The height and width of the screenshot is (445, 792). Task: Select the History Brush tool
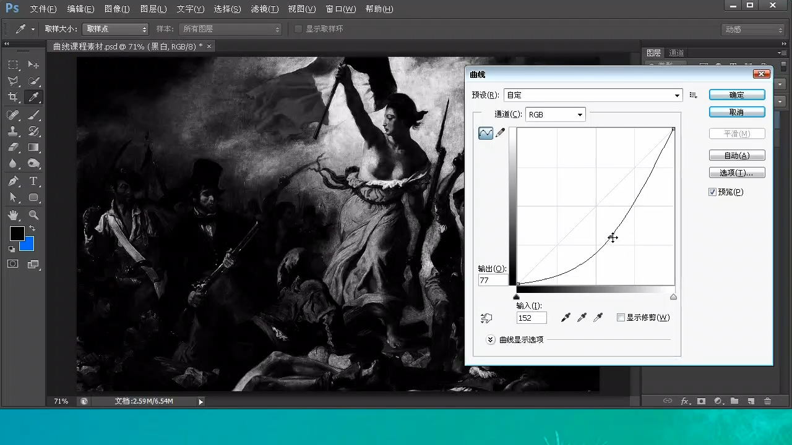click(x=33, y=131)
